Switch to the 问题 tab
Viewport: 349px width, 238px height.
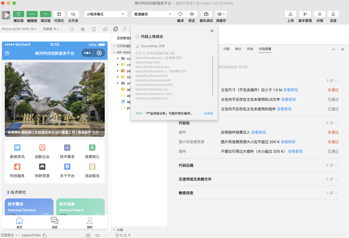227,49
